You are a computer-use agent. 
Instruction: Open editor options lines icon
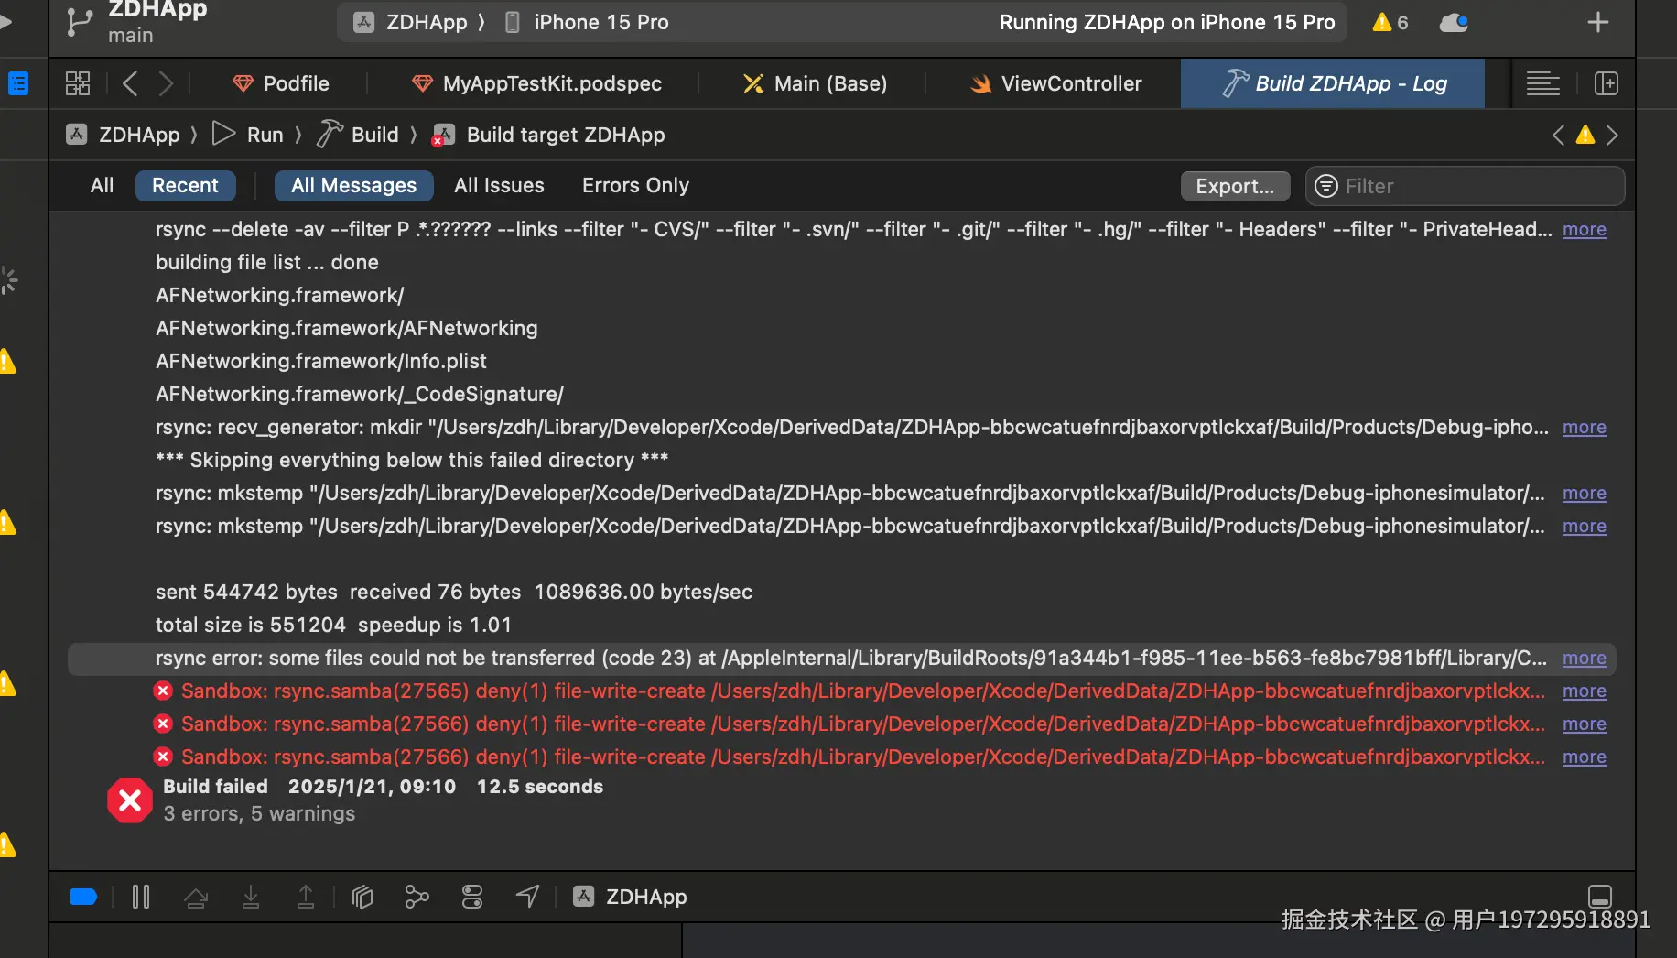[1542, 83]
